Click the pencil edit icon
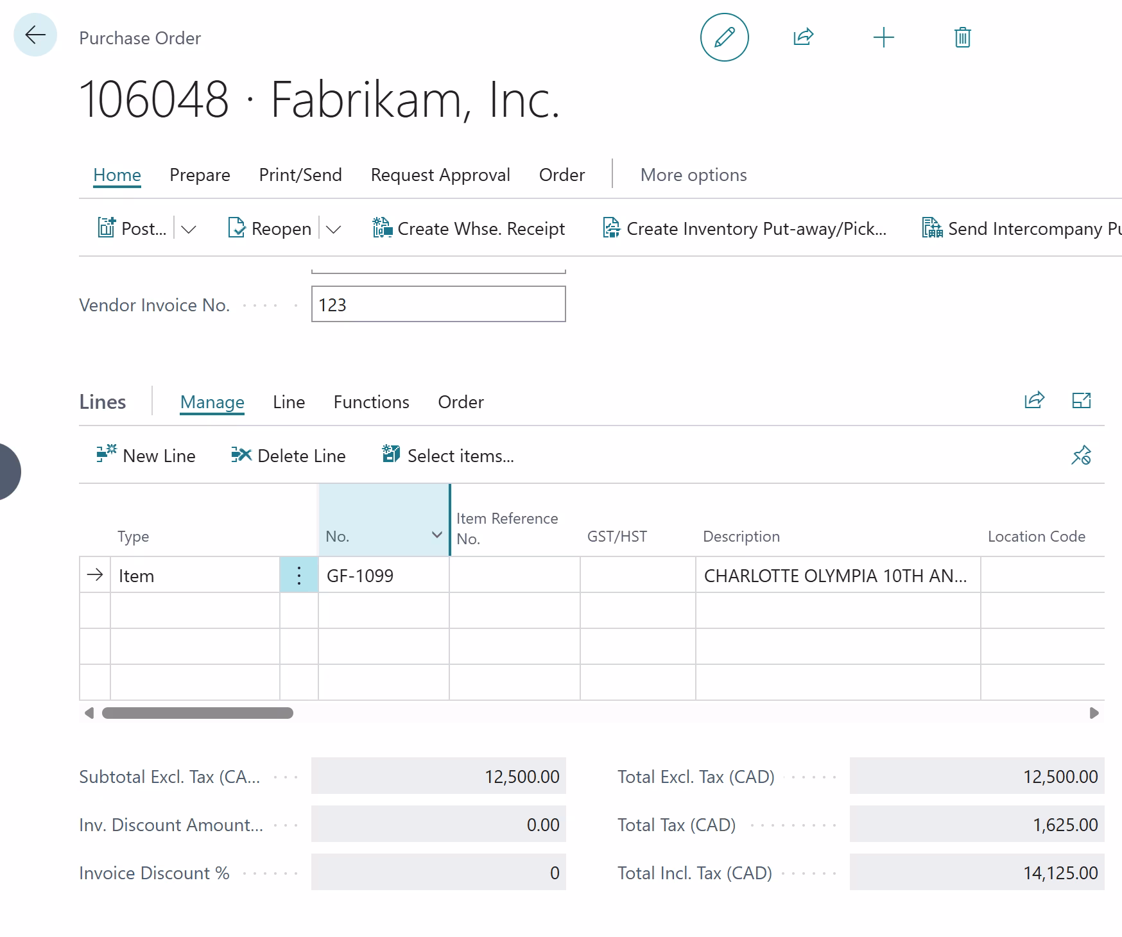Image resolution: width=1122 pixels, height=937 pixels. [724, 37]
